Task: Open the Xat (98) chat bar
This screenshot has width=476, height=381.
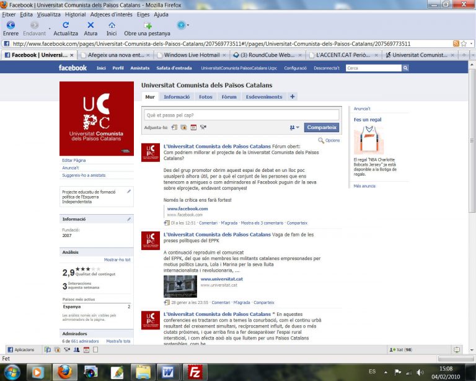Action: click(x=401, y=350)
